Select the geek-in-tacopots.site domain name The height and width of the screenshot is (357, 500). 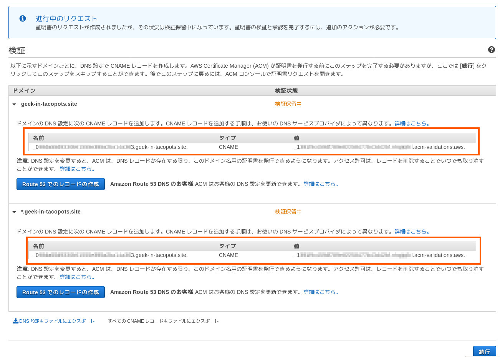click(49, 104)
